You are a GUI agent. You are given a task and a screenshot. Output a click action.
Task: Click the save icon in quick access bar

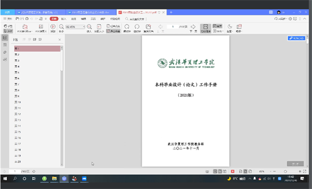click(22, 19)
